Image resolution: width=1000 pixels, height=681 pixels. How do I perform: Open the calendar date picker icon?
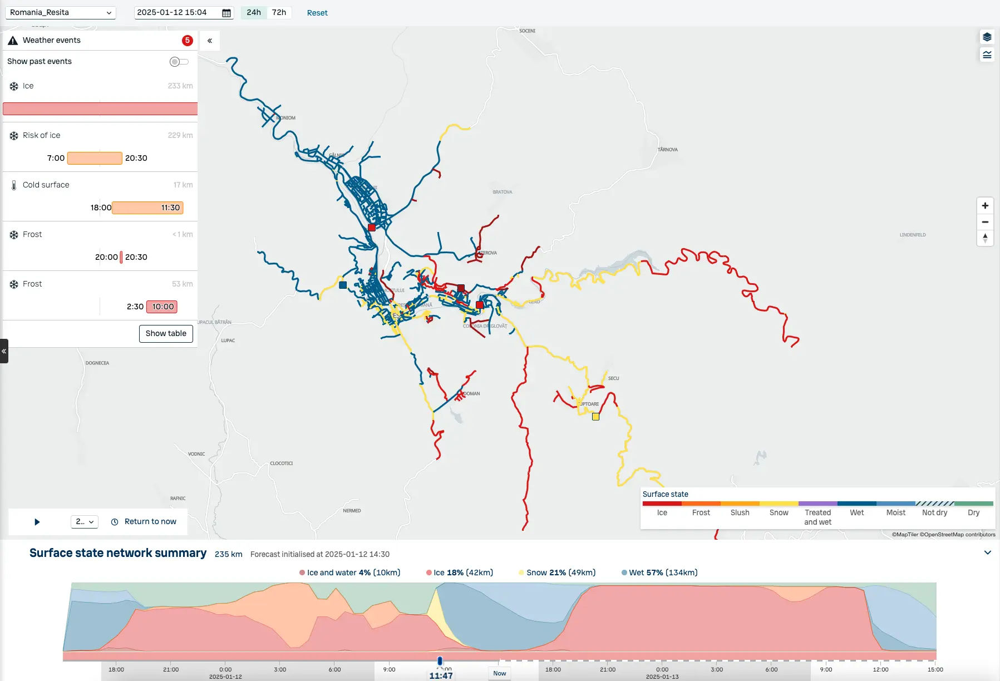pyautogui.click(x=226, y=13)
